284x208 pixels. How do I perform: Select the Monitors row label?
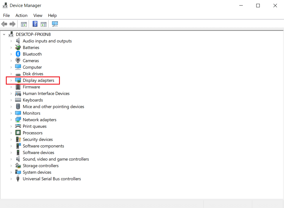tap(32, 113)
